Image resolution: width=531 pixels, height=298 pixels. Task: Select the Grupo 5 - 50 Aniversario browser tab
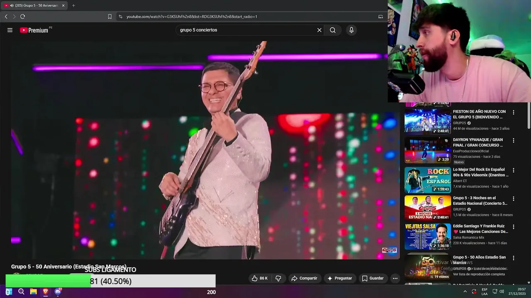click(34, 5)
